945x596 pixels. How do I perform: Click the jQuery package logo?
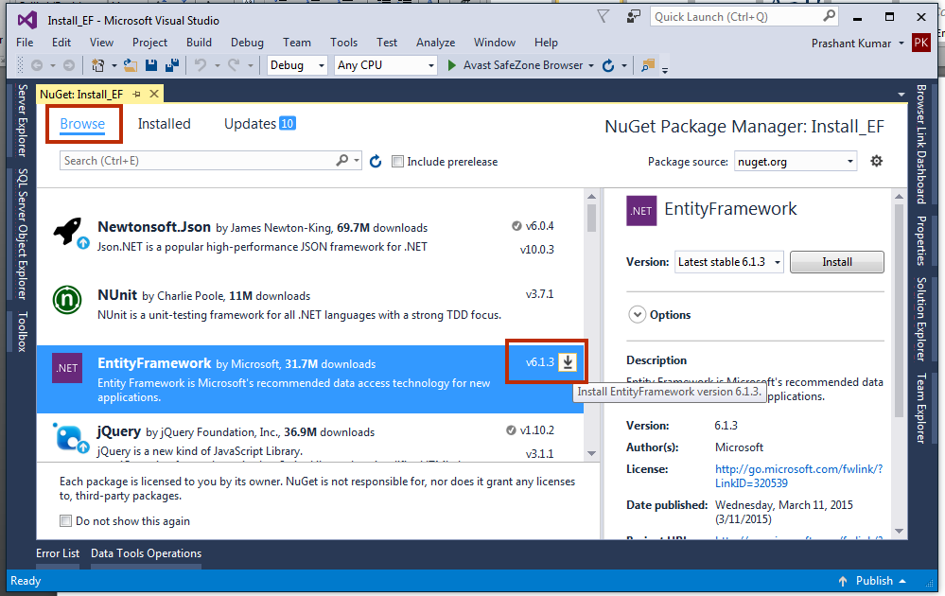pyautogui.click(x=70, y=438)
